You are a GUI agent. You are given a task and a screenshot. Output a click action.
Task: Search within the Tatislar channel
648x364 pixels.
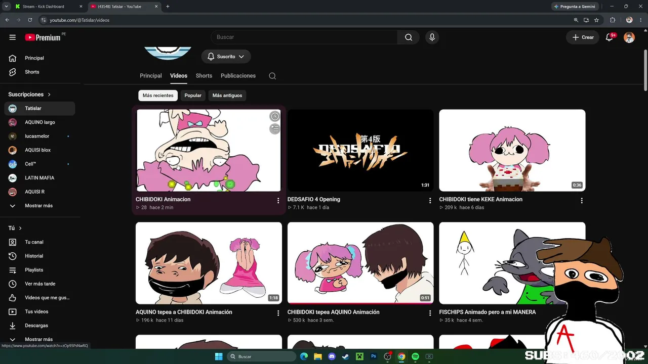pyautogui.click(x=272, y=76)
